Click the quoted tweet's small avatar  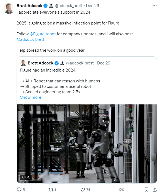[x=23, y=63]
